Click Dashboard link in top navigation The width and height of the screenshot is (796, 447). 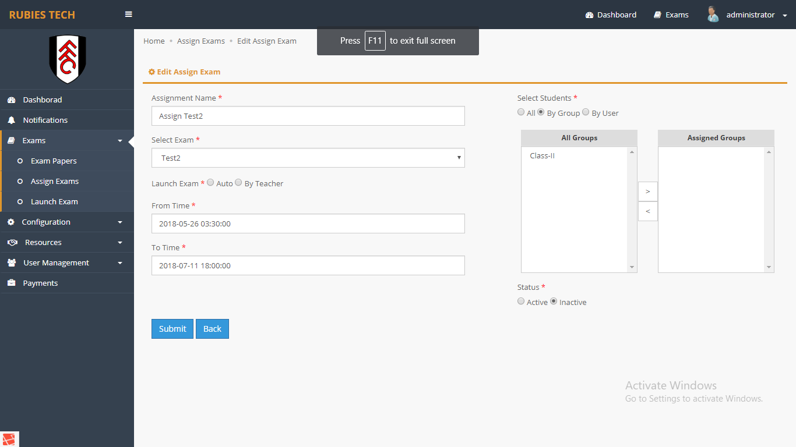coord(611,15)
